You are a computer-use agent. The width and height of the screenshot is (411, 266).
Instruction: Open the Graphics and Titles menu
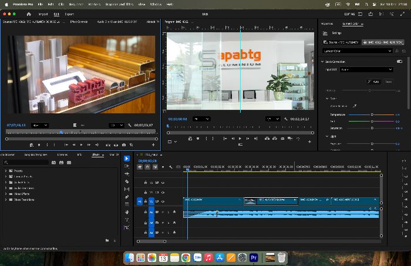pos(119,5)
